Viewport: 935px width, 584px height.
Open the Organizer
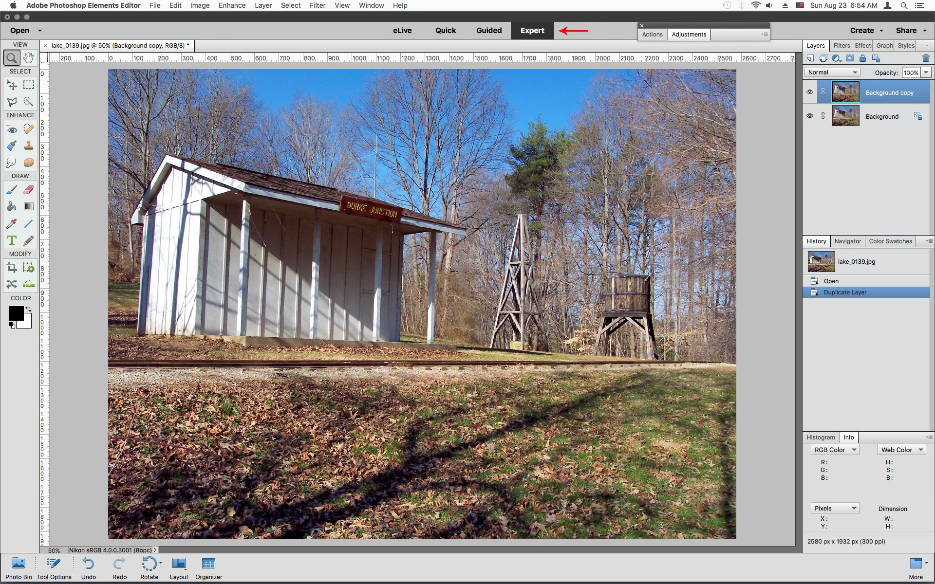tap(208, 568)
